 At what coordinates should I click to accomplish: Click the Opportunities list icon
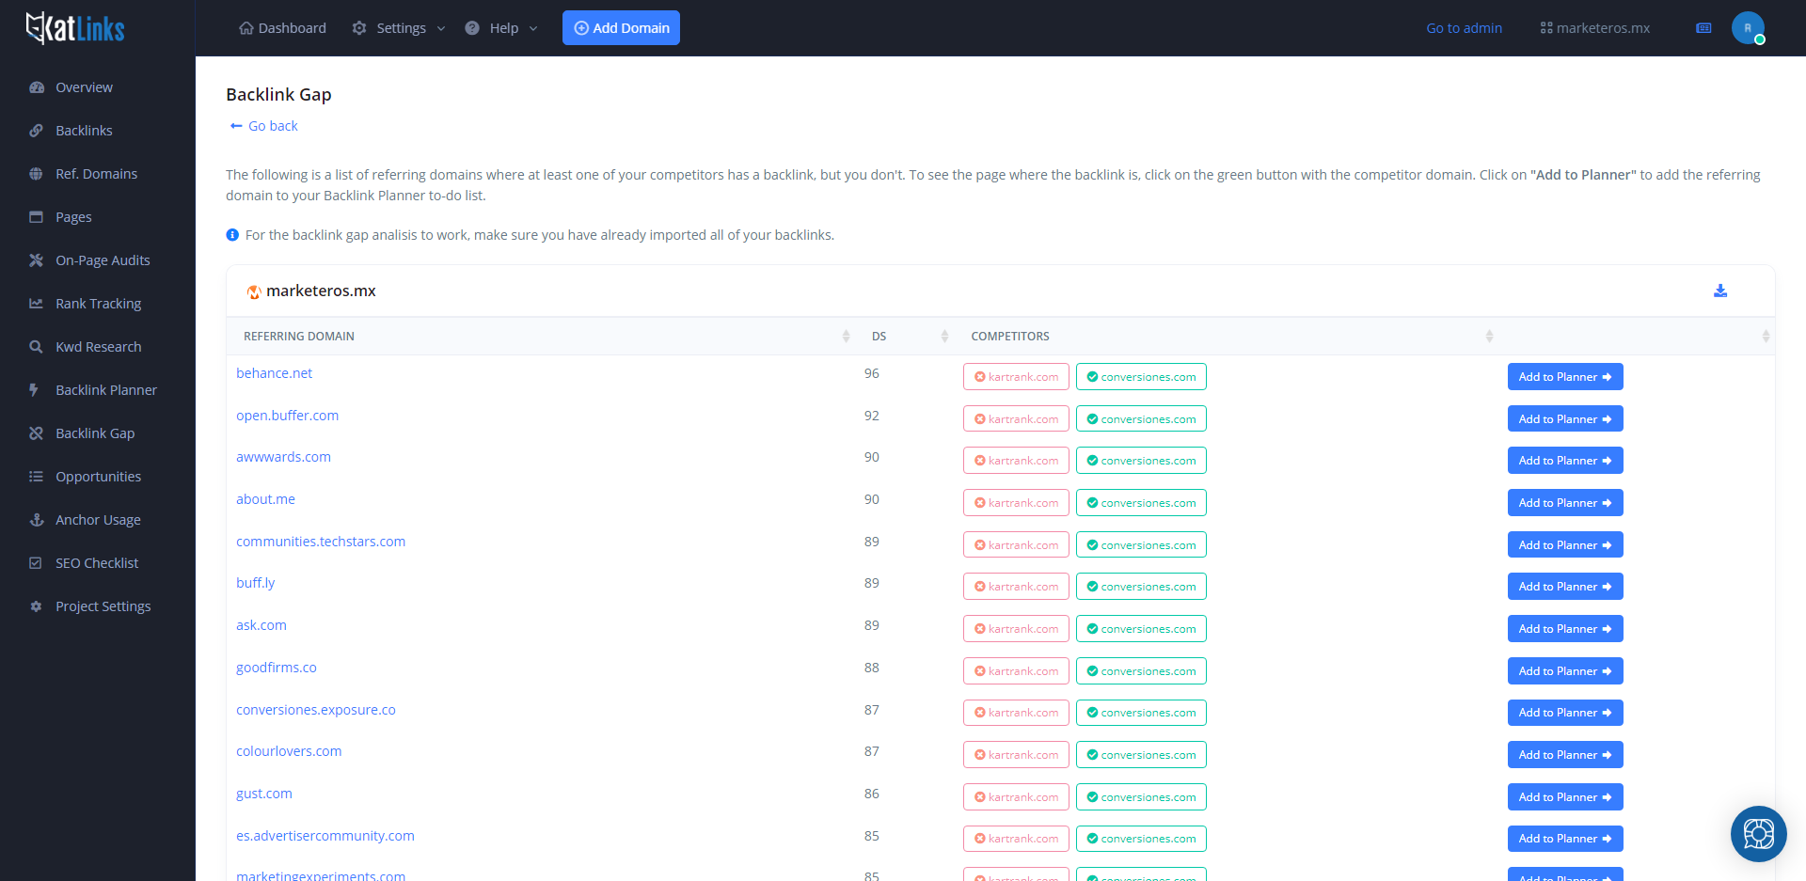pyautogui.click(x=37, y=477)
